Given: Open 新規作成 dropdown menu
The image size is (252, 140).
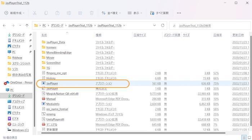Looking at the screenshot, I should pyautogui.click(x=14, y=13).
